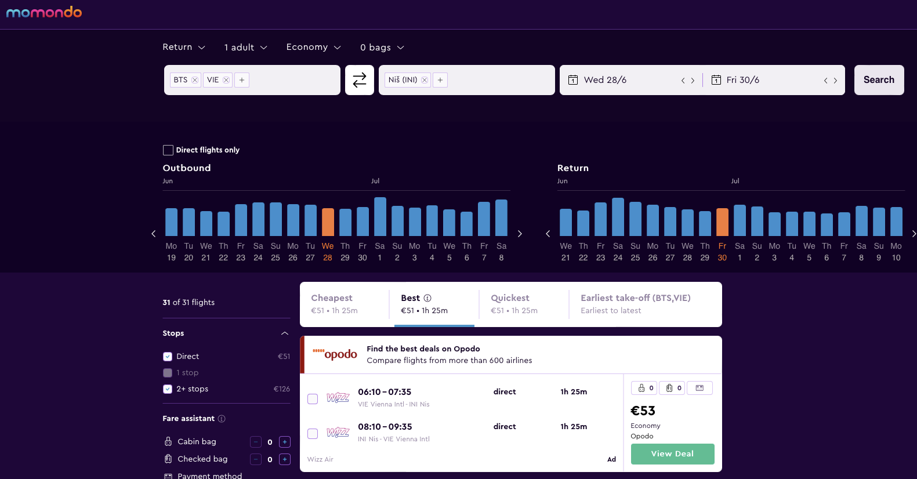
Task: Show later dates in Outbound chart
Action: [x=520, y=234]
